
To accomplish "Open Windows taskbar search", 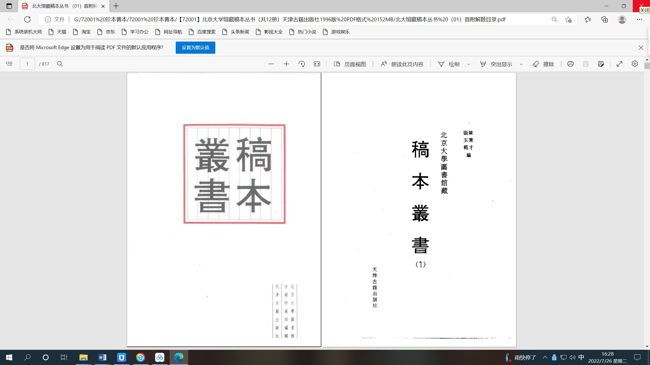I will click(x=27, y=357).
